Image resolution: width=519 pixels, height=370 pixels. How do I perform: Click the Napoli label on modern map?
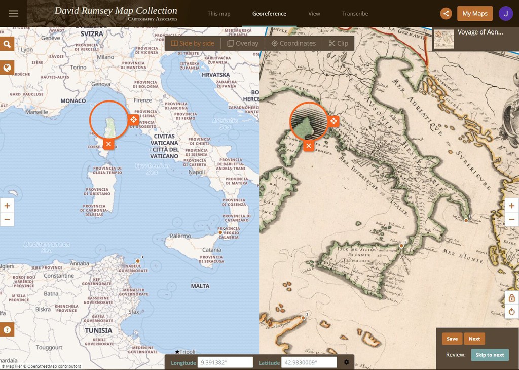(197, 172)
